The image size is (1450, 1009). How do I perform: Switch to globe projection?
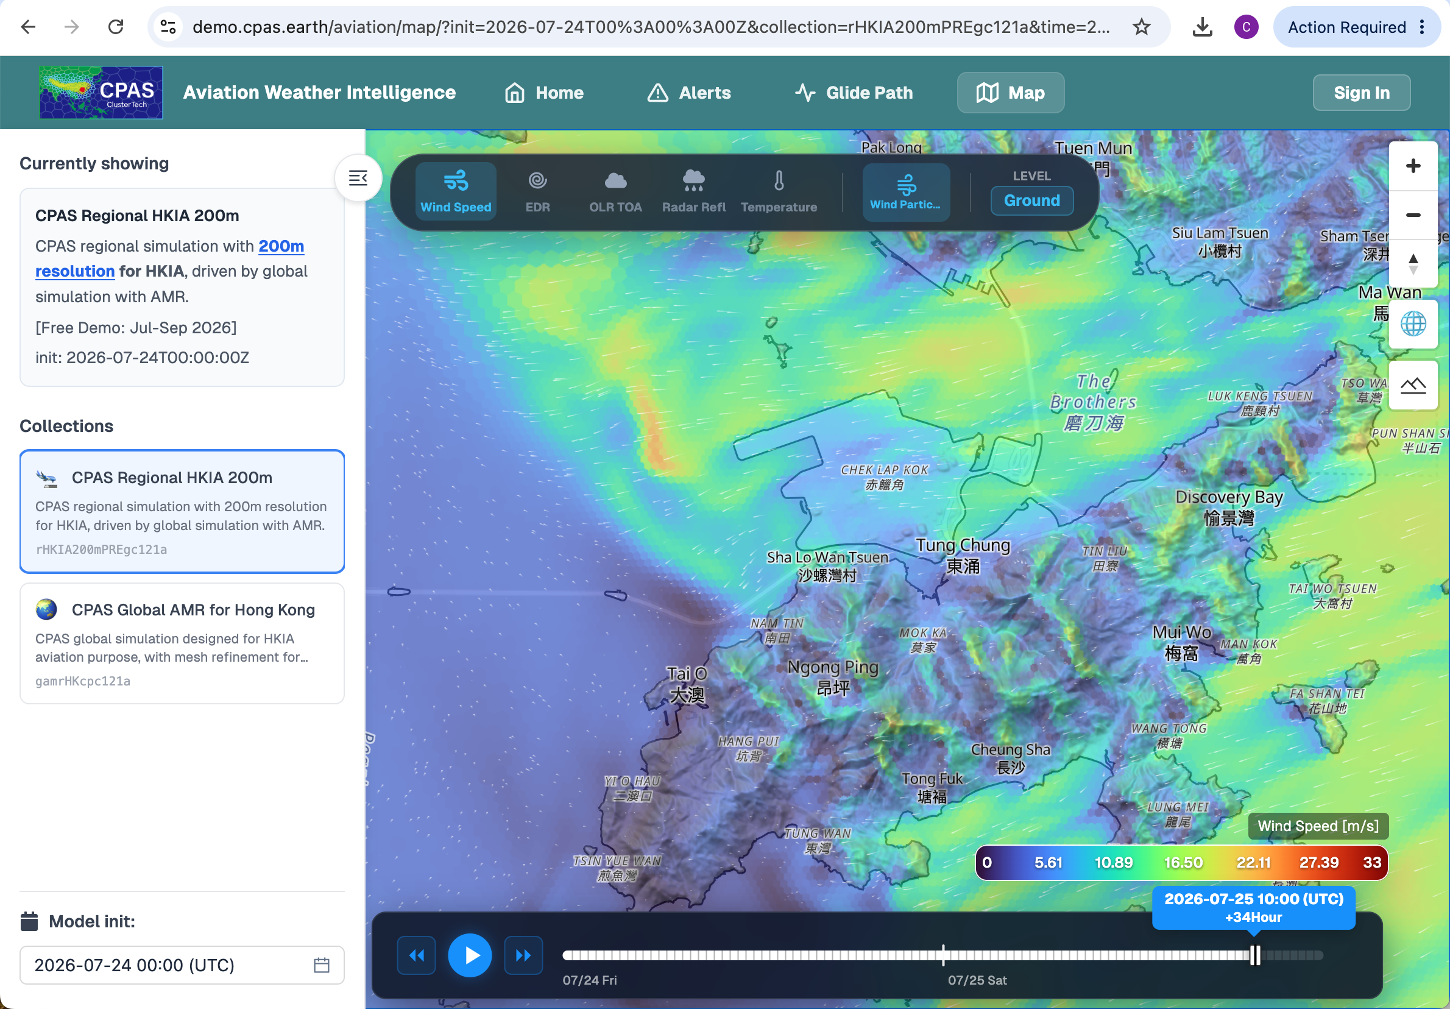[1413, 324]
